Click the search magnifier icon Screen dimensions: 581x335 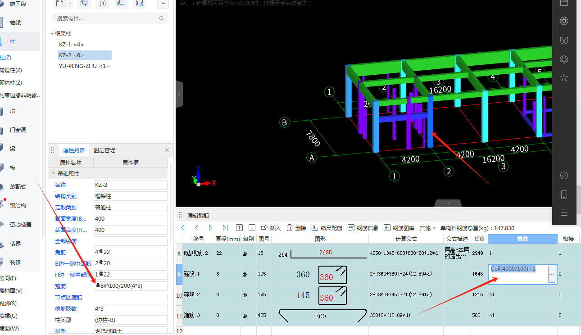pyautogui.click(x=162, y=18)
